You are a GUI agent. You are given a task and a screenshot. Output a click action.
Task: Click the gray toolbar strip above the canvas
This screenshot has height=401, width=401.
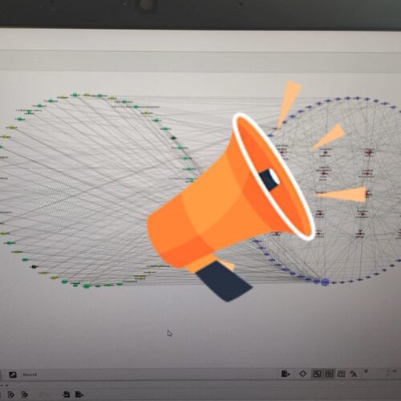[x=200, y=61]
